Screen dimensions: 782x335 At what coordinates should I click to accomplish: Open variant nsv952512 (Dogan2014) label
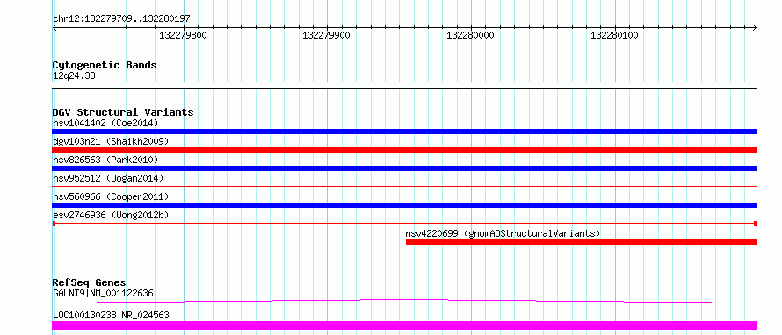(x=108, y=178)
